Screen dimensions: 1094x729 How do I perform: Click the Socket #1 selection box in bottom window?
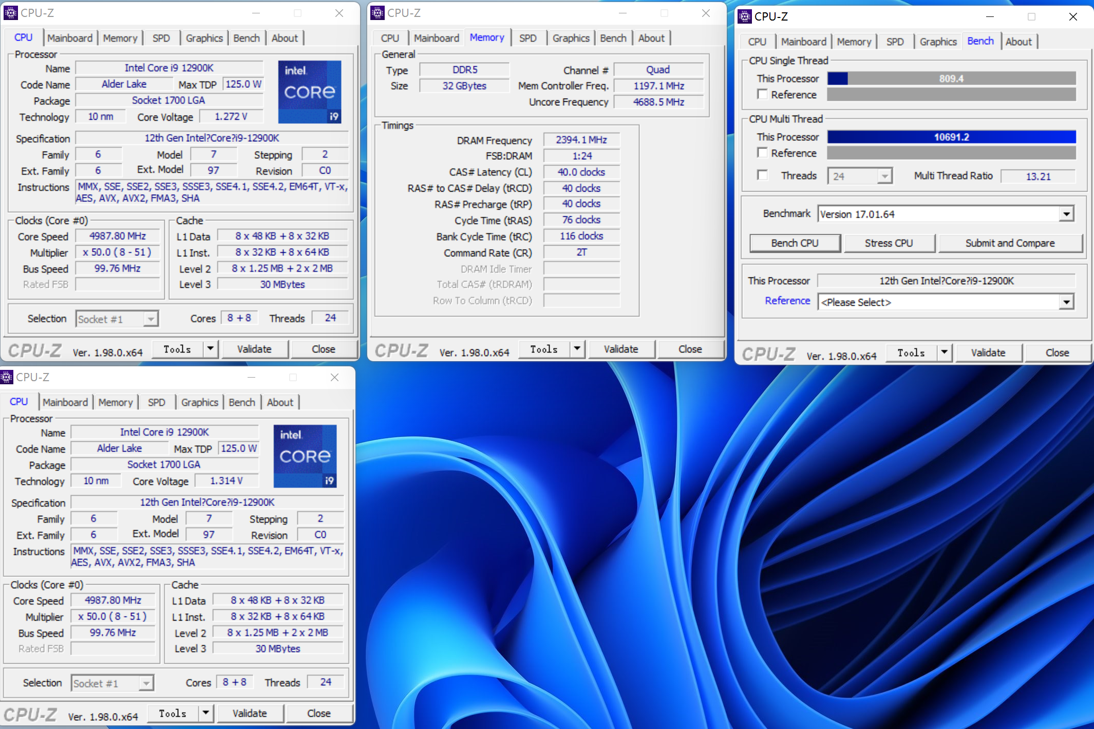point(112,683)
